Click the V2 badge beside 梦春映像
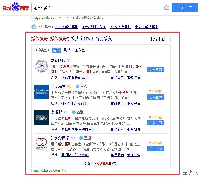Image resolution: width=200 pixels, height=177 pixels. 69,61
